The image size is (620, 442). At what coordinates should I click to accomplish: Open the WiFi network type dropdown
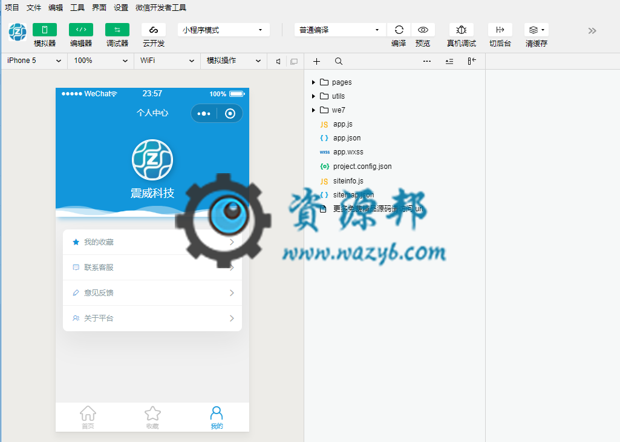(x=168, y=61)
